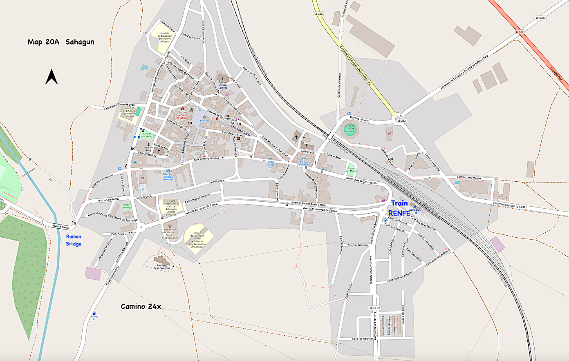Image resolution: width=569 pixels, height=361 pixels.
Task: Click the Centro de Salud de Sahagún hospital icon
Action: pyautogui.click(x=182, y=109)
